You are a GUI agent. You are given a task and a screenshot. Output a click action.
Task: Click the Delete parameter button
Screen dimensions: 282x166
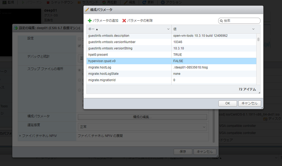tap(137, 21)
